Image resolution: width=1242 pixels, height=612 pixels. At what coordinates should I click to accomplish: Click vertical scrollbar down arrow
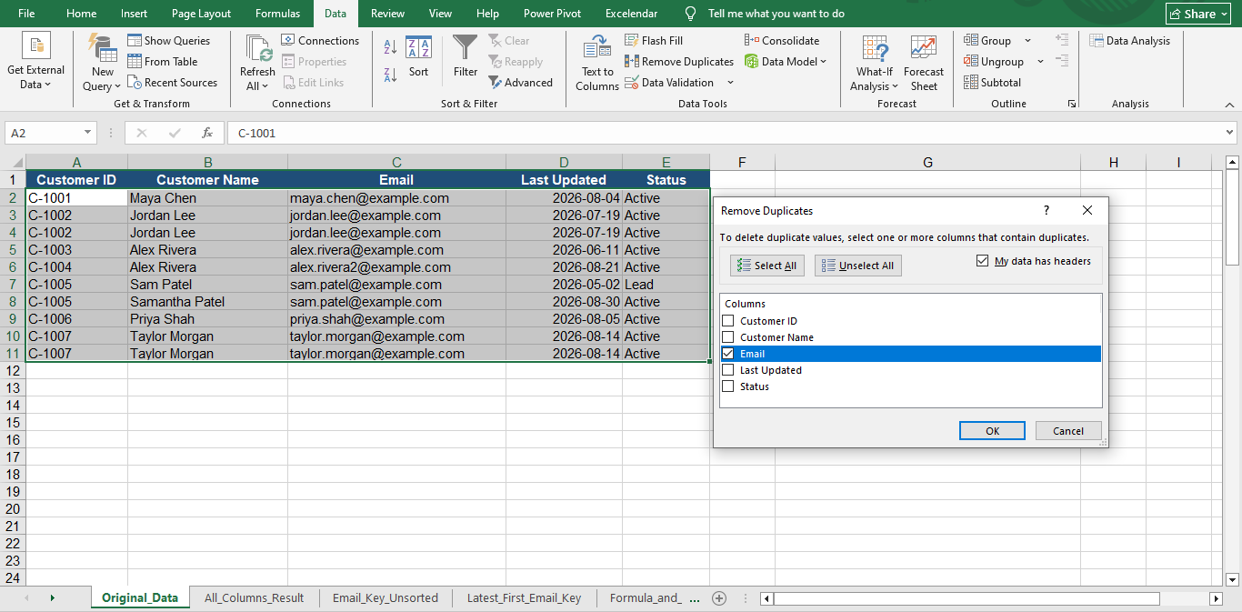pyautogui.click(x=1233, y=579)
